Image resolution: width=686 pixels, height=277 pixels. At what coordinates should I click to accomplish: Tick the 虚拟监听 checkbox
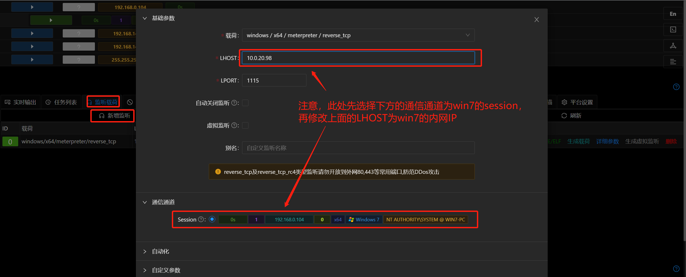(x=245, y=125)
